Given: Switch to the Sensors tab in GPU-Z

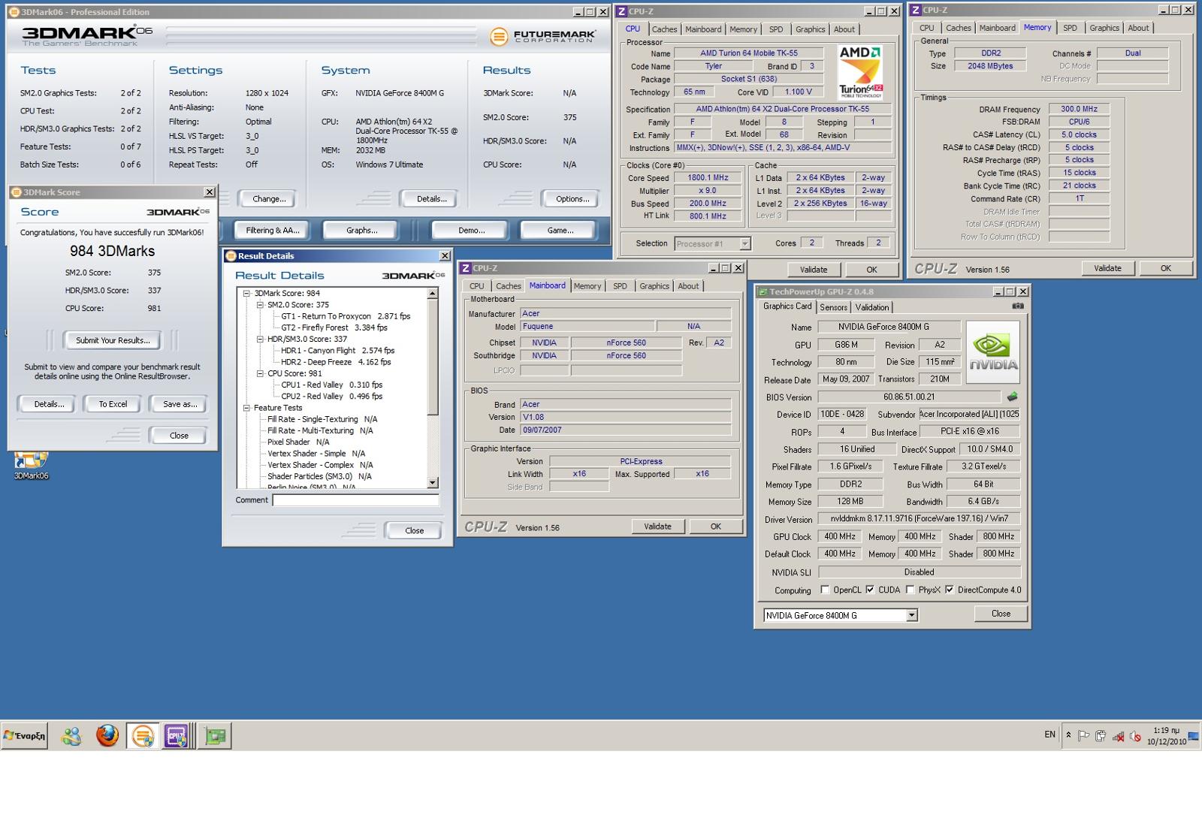Looking at the screenshot, I should coord(833,307).
